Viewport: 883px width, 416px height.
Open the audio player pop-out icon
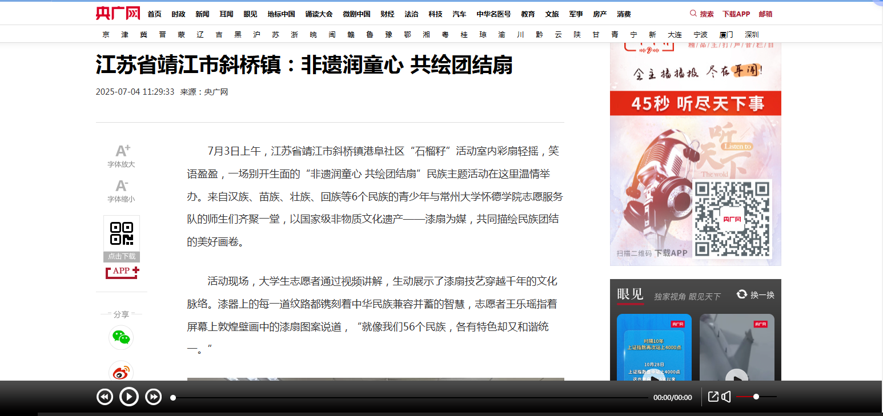(713, 397)
